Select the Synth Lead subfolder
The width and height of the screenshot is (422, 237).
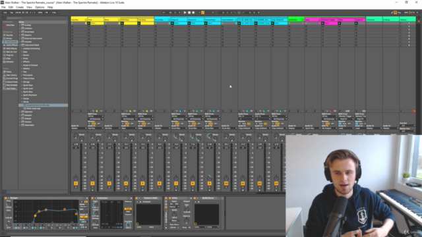28,89
